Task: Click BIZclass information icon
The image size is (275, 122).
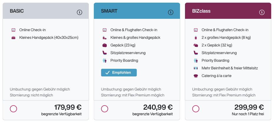Action: point(262,12)
